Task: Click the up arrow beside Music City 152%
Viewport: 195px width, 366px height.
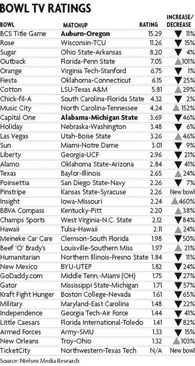Action: coord(175,108)
